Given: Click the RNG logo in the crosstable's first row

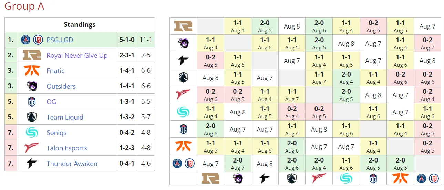Looking at the screenshot, I should (183, 26).
